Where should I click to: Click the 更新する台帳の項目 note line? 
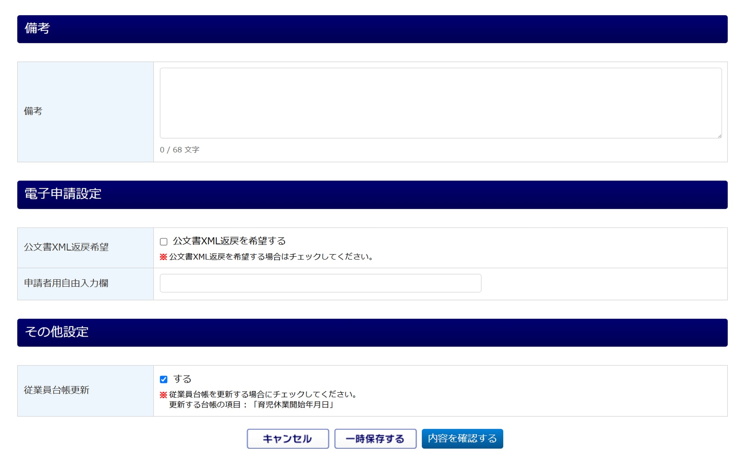[251, 405]
